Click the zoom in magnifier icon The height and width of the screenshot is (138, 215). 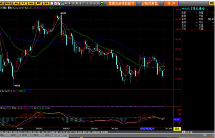[x=70, y=3]
